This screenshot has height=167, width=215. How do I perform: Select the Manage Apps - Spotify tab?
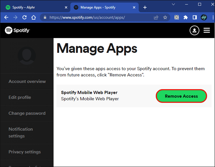[x=105, y=7]
